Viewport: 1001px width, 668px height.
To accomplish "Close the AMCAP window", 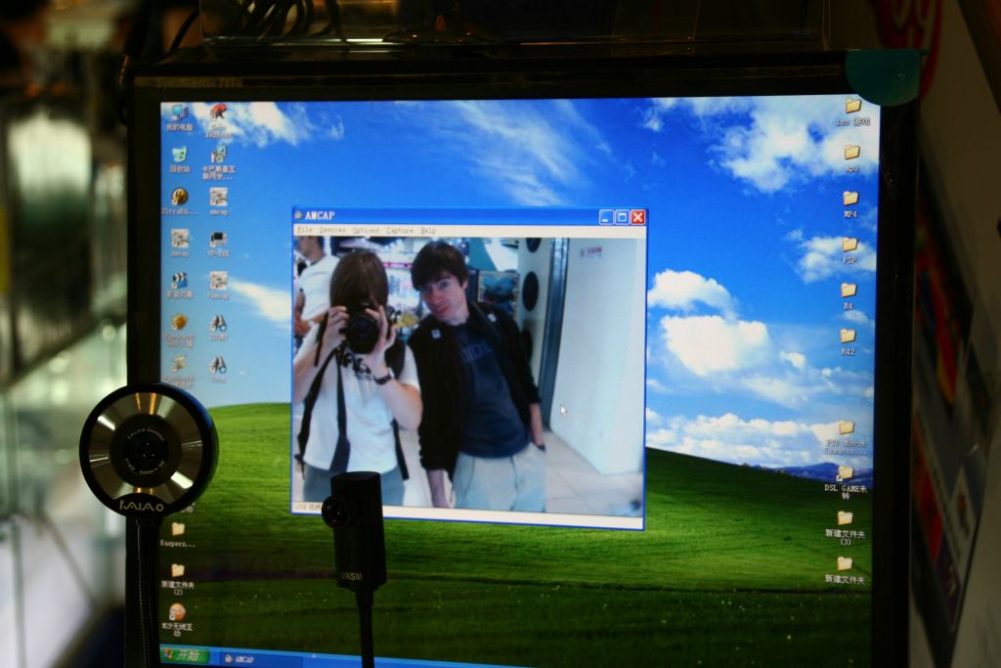I will point(637,217).
